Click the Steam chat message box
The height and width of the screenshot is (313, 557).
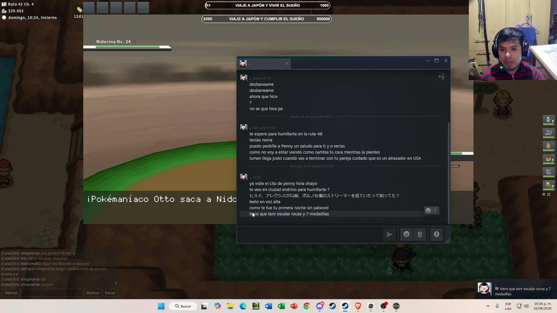[x=310, y=234]
